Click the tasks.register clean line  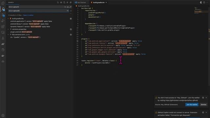click(99, 61)
